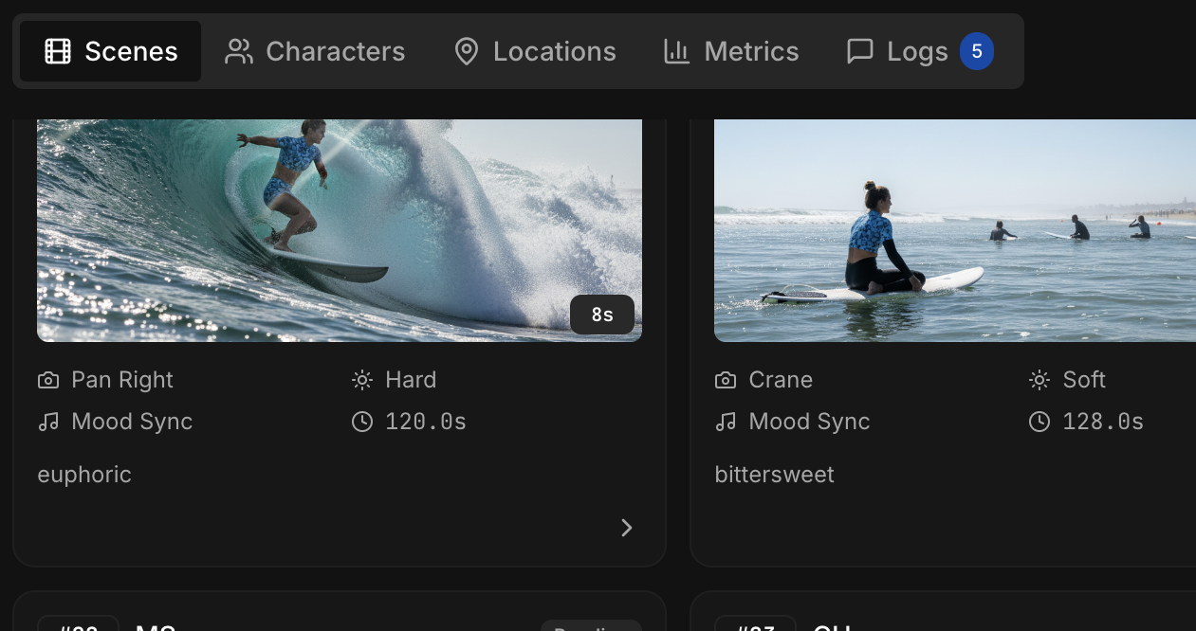The image size is (1196, 631).
Task: Click the Logs notification badge showing 5
Action: 976,51
